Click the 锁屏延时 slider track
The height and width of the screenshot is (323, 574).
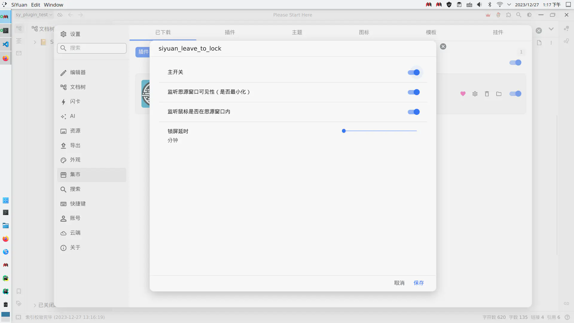point(380,131)
